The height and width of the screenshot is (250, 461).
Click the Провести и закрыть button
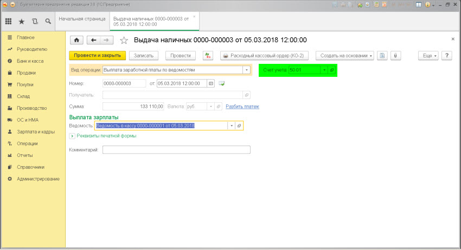[98, 55]
